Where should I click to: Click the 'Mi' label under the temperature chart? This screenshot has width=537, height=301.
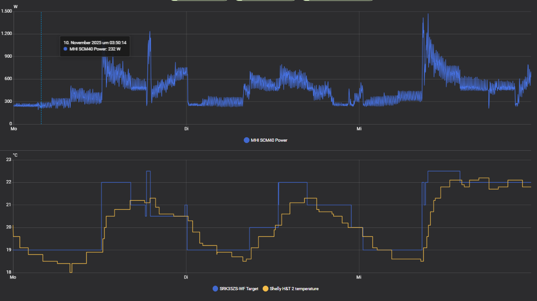(359, 277)
